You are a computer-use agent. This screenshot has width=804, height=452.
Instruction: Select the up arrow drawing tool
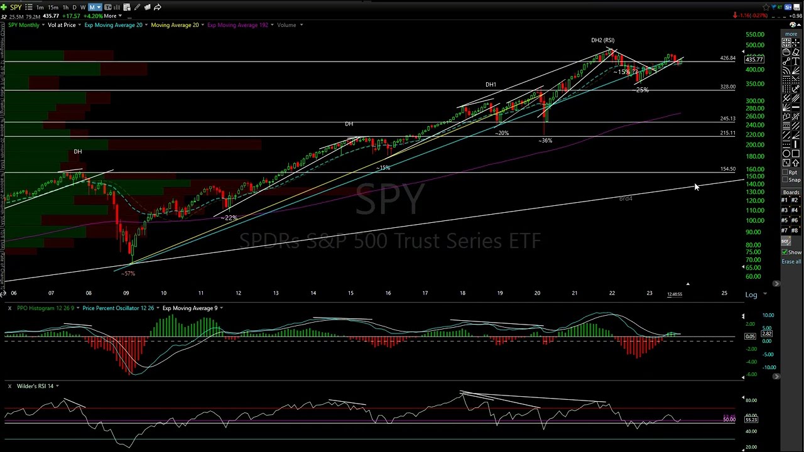pos(796,163)
